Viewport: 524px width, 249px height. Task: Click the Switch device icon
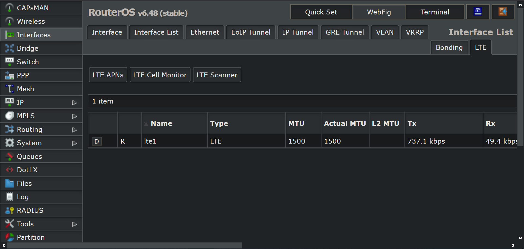pos(9,62)
